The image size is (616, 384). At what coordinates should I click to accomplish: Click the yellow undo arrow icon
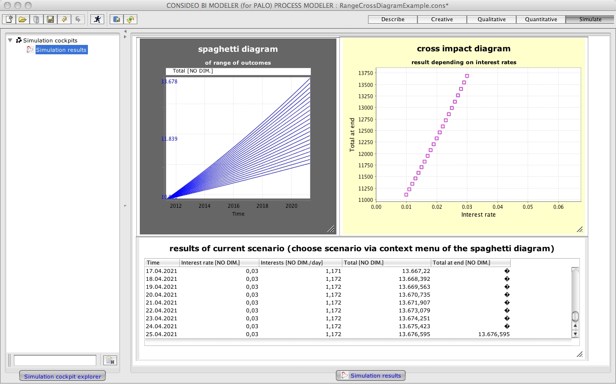(x=64, y=19)
